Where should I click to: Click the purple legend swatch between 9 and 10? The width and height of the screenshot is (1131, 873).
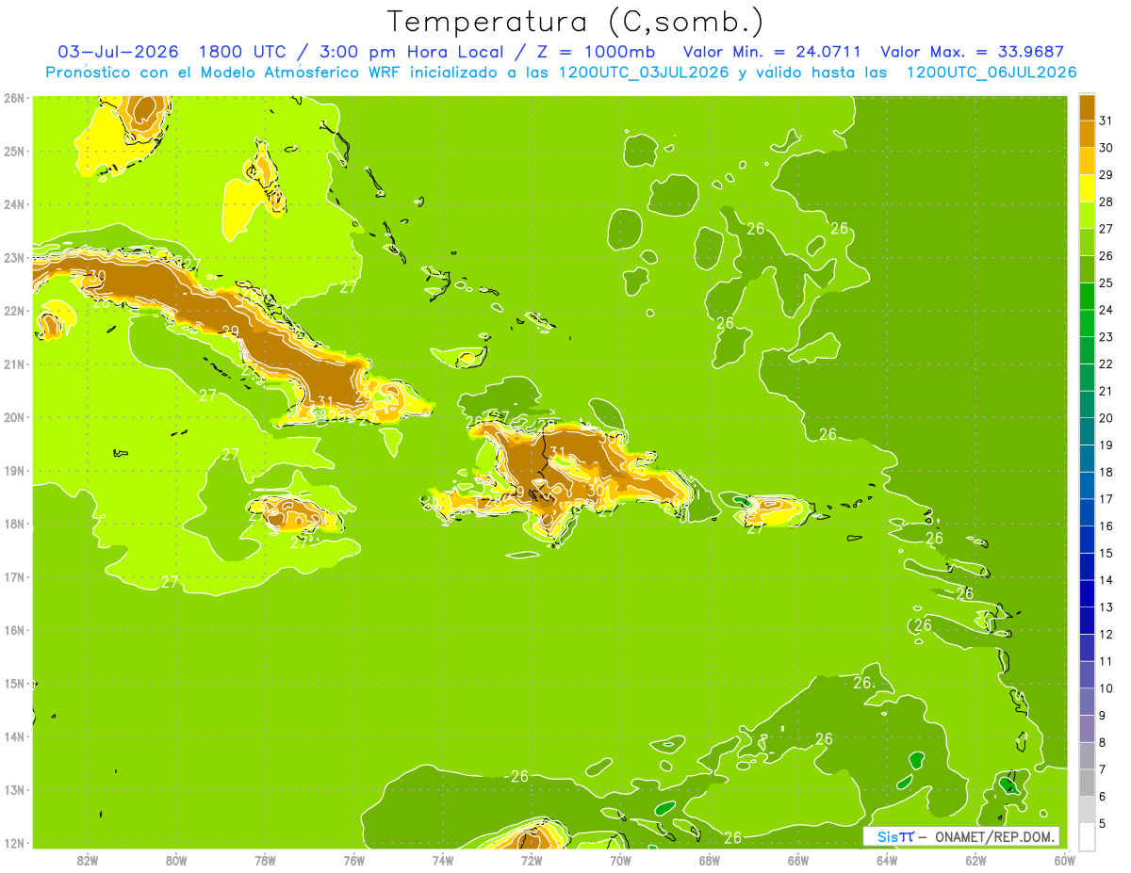click(1087, 702)
